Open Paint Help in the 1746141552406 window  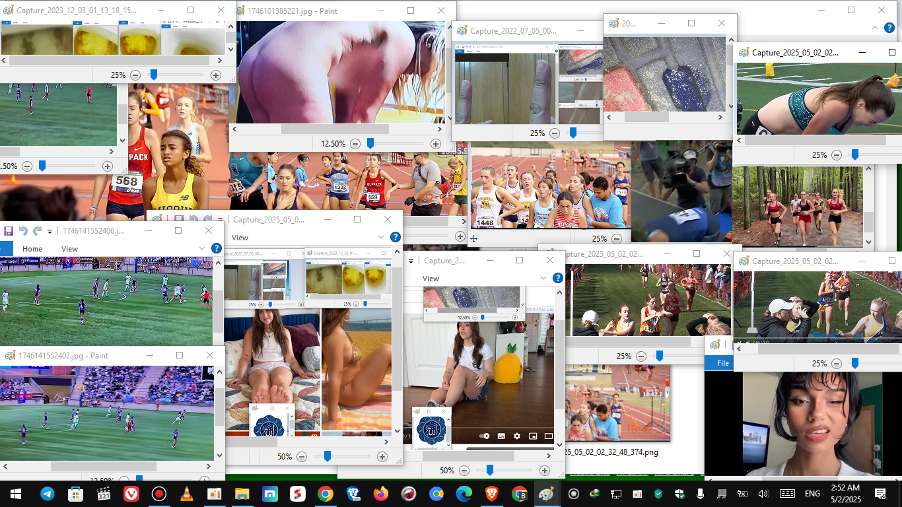(216, 248)
